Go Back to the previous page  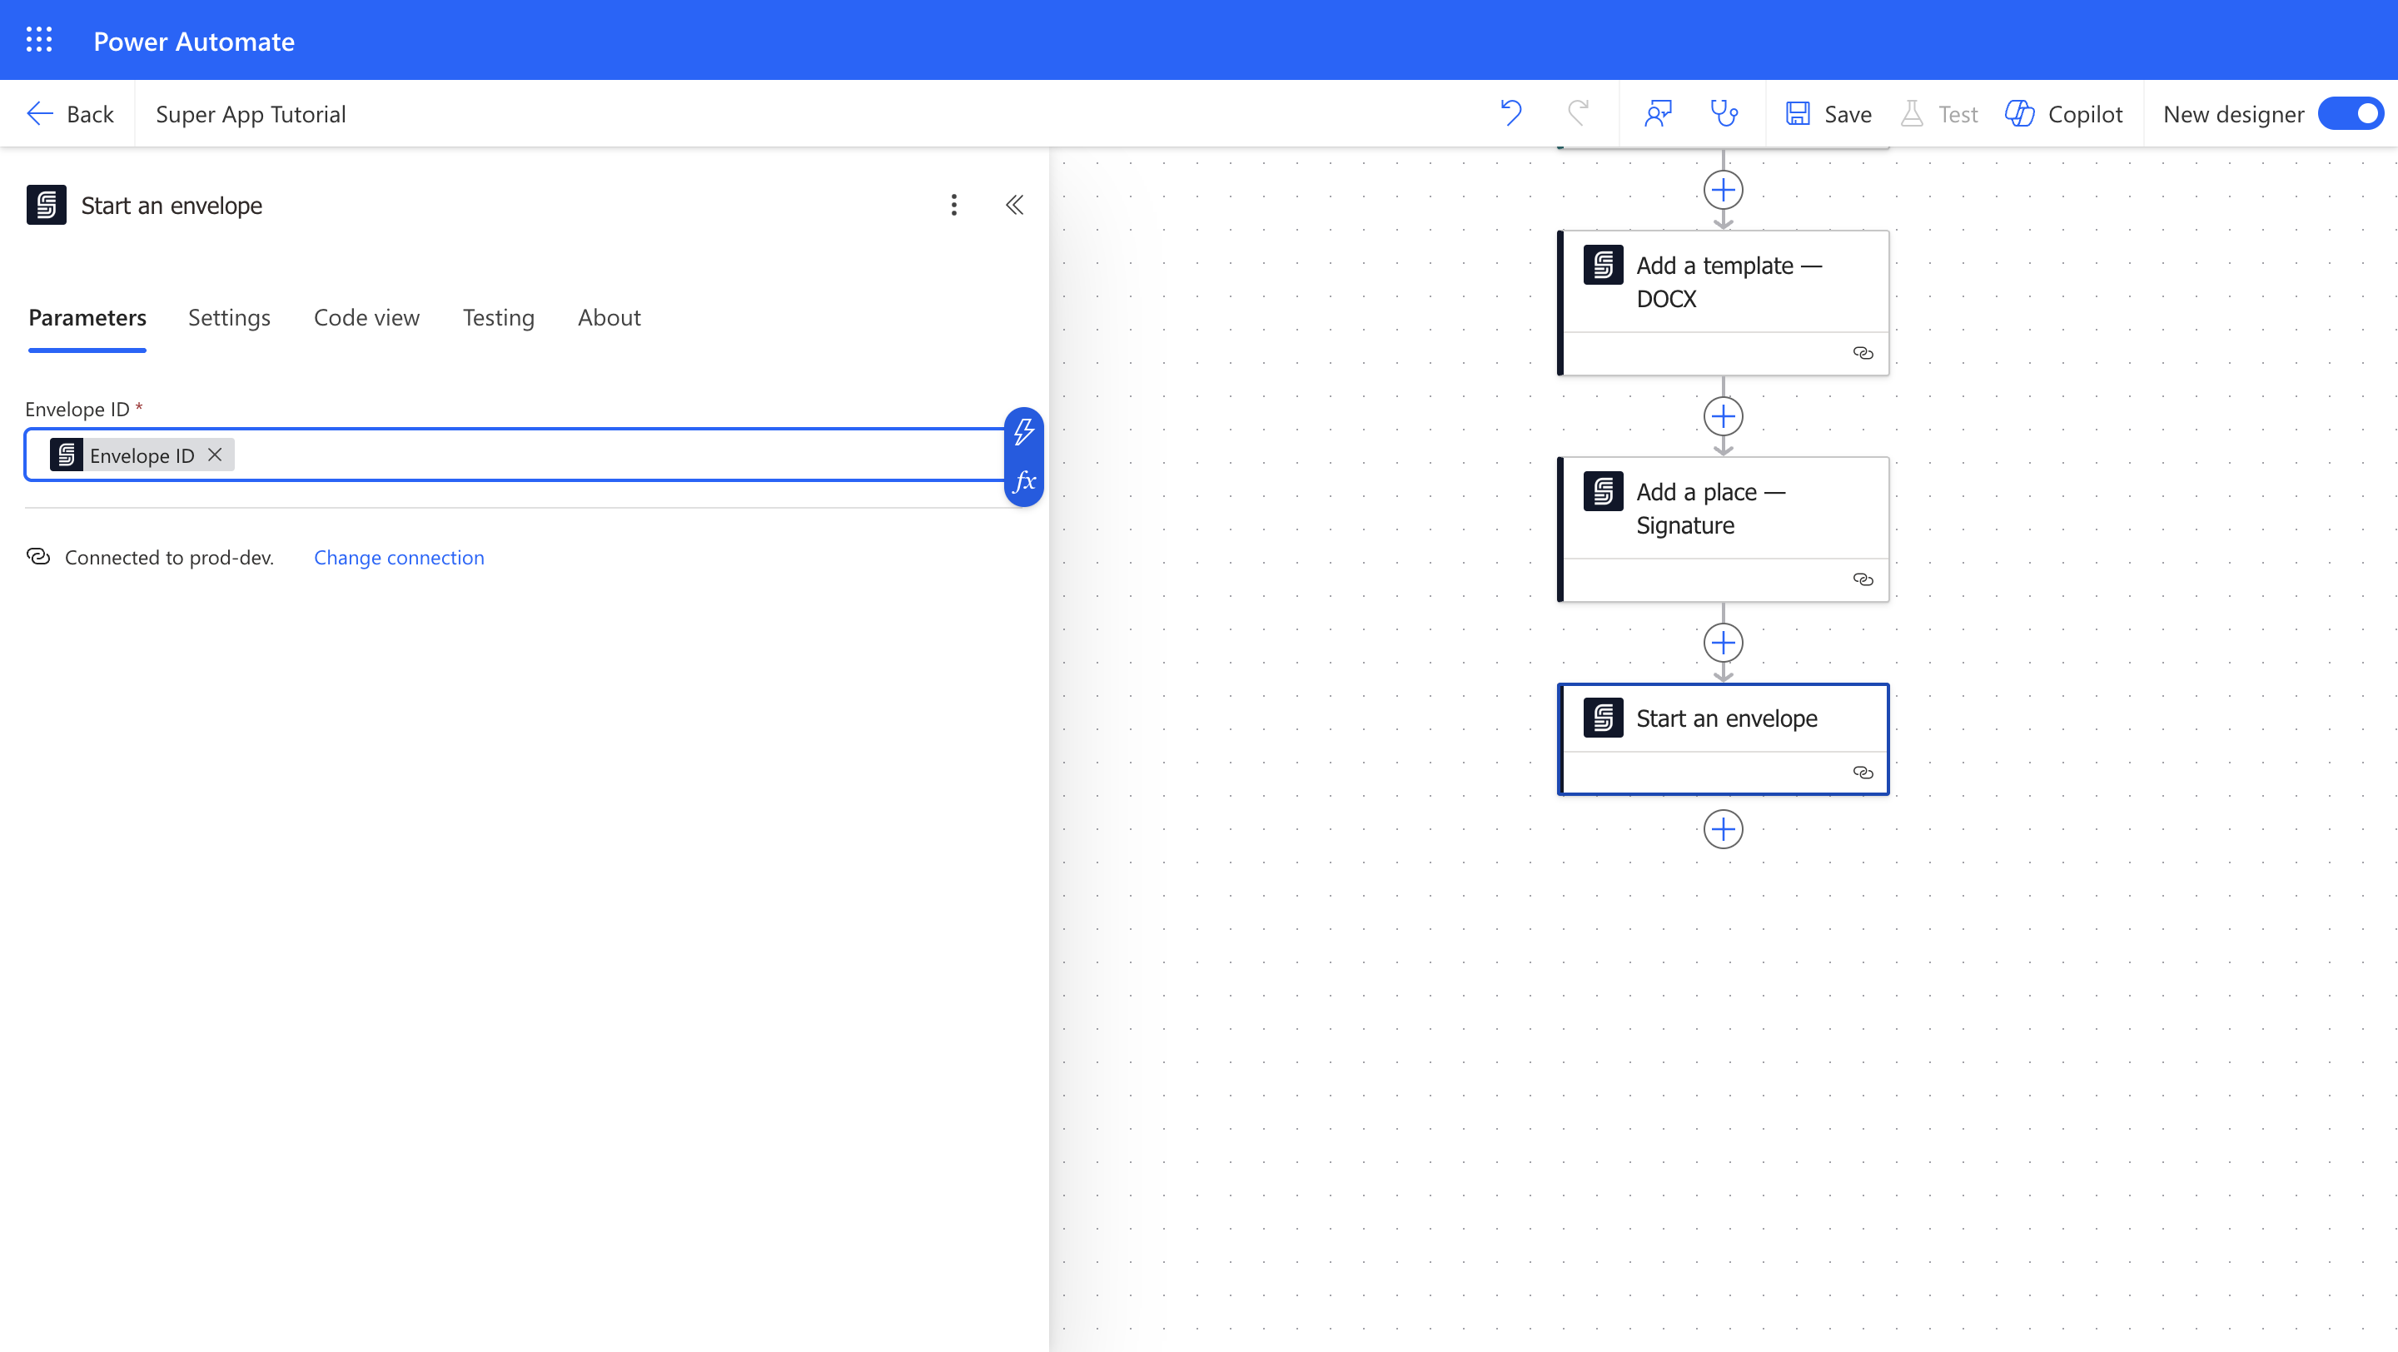point(71,113)
